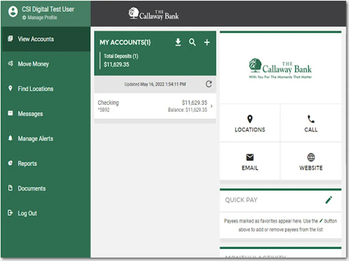Select View Accounts in the sidebar
349x261 pixels.
[x=46, y=39]
